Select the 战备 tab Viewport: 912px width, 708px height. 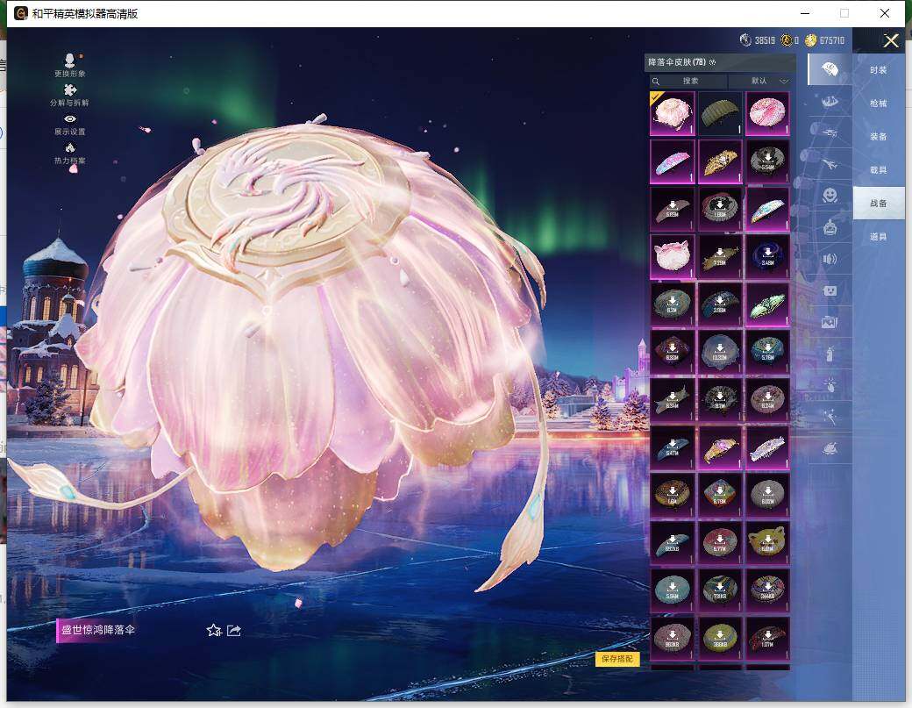point(879,203)
